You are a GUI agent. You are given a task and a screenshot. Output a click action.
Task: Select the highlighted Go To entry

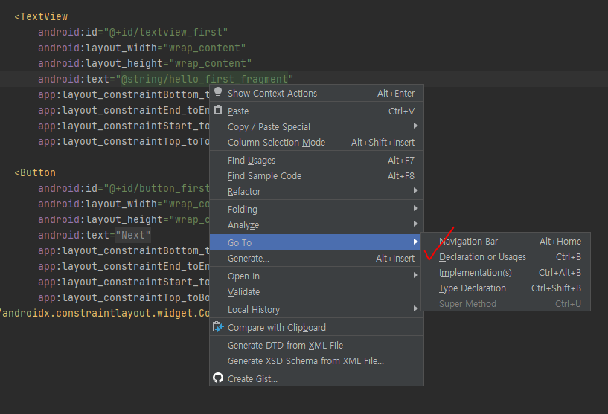pyautogui.click(x=316, y=243)
